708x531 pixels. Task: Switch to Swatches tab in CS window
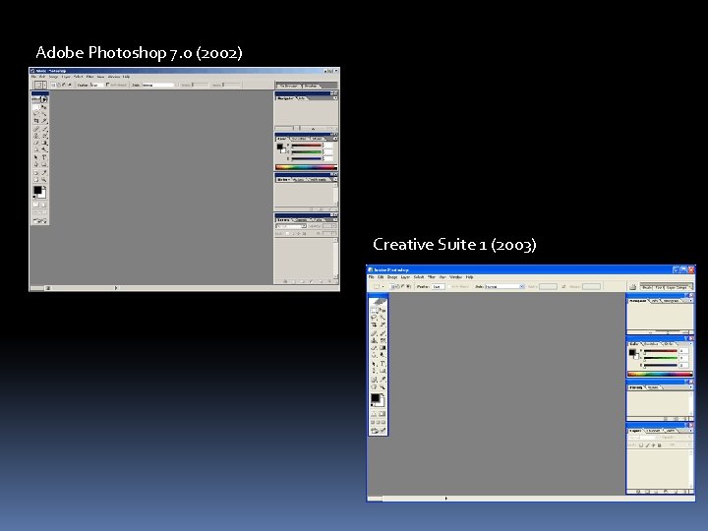click(651, 343)
